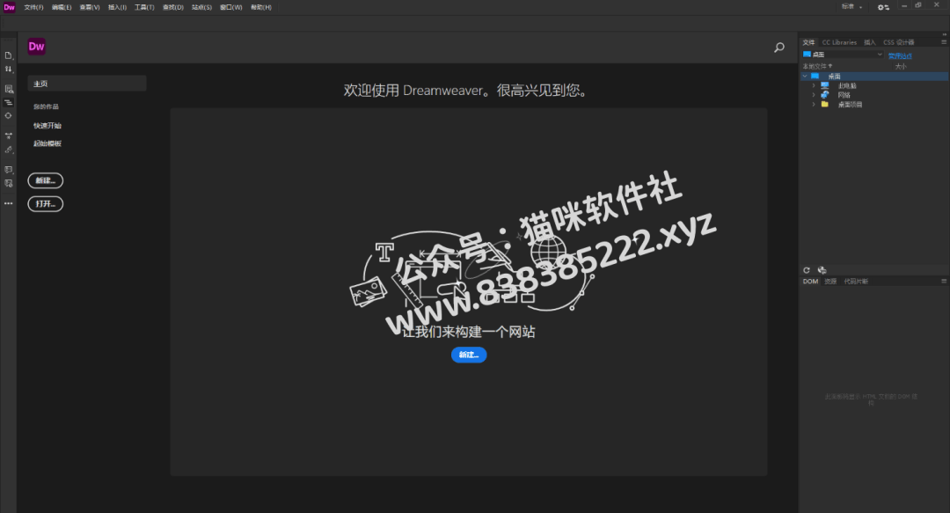
Task: Open 您的作品 in the start sidebar
Action: click(46, 106)
